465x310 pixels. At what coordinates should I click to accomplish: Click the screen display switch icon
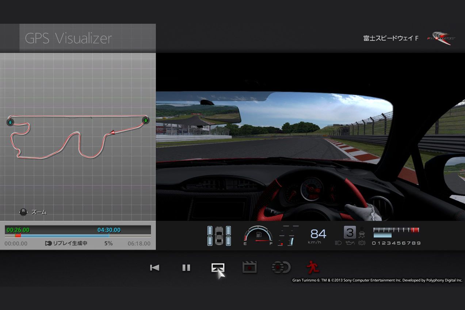point(218,268)
